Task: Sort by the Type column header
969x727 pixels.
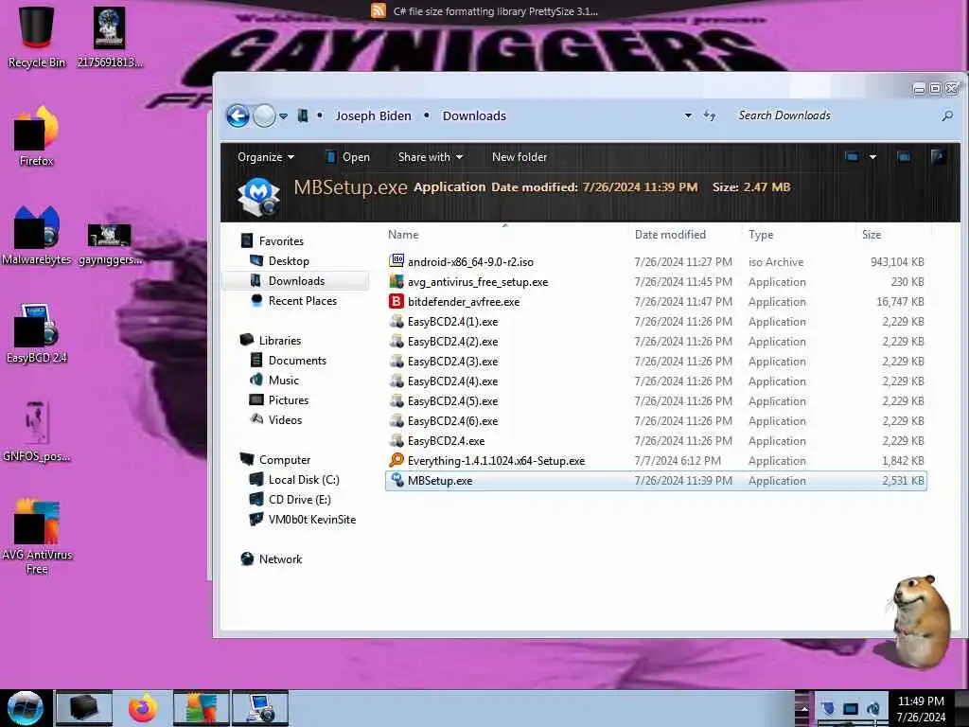Action: 761,235
